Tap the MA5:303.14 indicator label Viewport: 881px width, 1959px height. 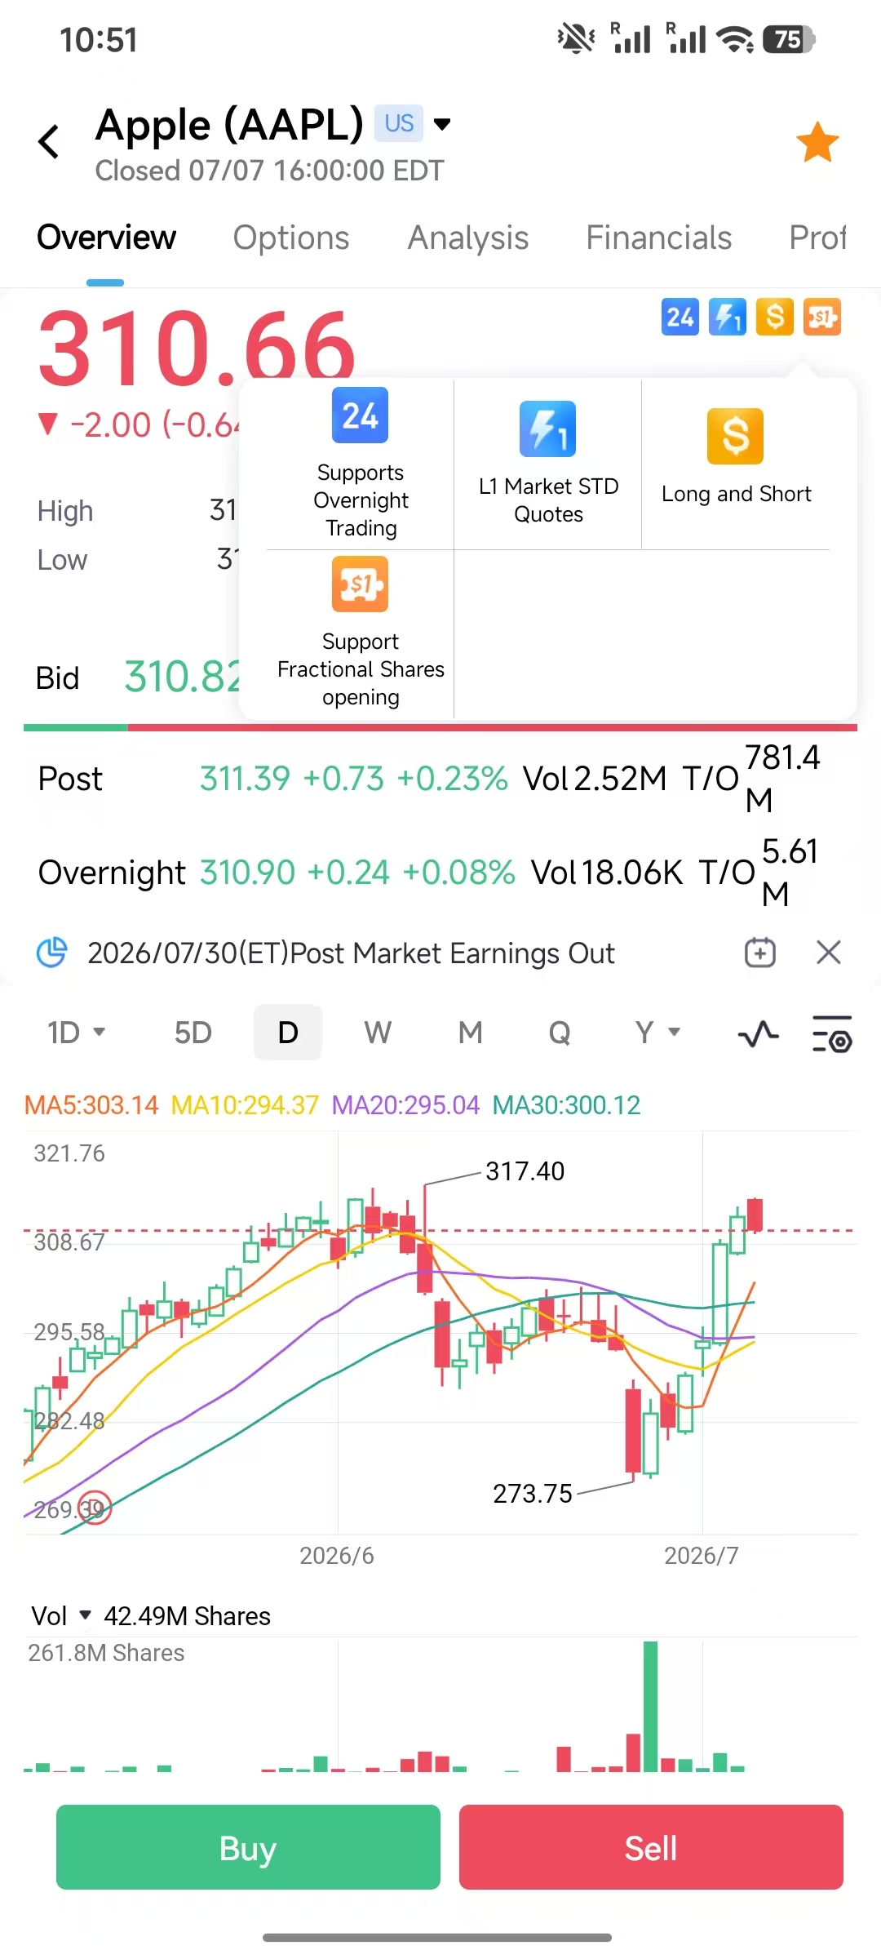(x=91, y=1105)
